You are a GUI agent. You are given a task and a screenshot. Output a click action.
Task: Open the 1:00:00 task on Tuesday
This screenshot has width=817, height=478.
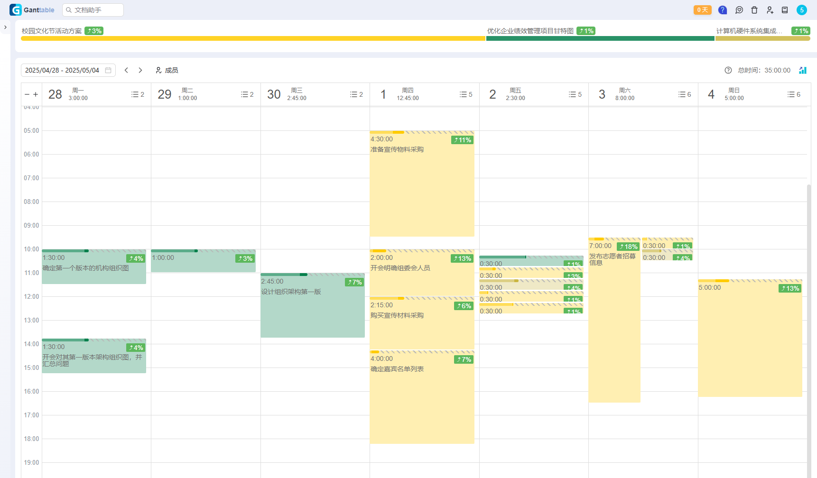pos(203,261)
